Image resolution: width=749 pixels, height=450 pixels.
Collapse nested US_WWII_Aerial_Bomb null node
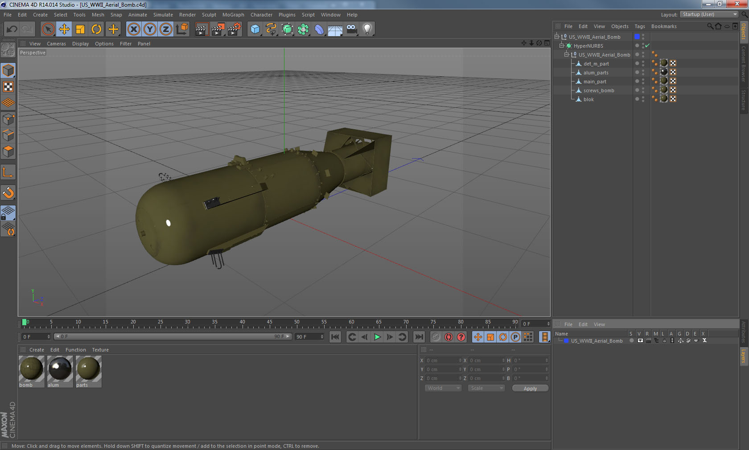click(567, 54)
